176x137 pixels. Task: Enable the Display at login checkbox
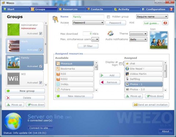point(120,64)
